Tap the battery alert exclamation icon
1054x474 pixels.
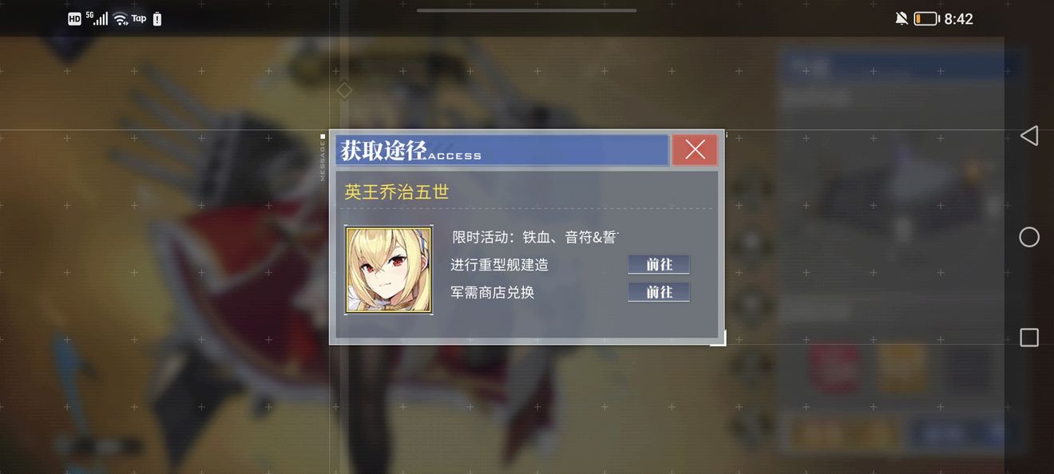coord(157,18)
